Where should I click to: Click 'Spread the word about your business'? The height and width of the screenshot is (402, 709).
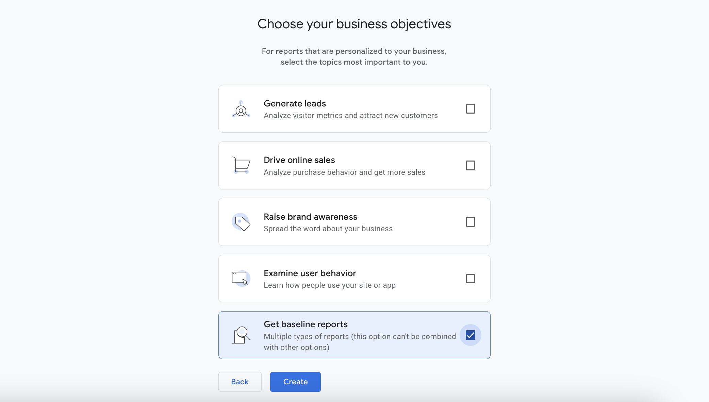(328, 229)
